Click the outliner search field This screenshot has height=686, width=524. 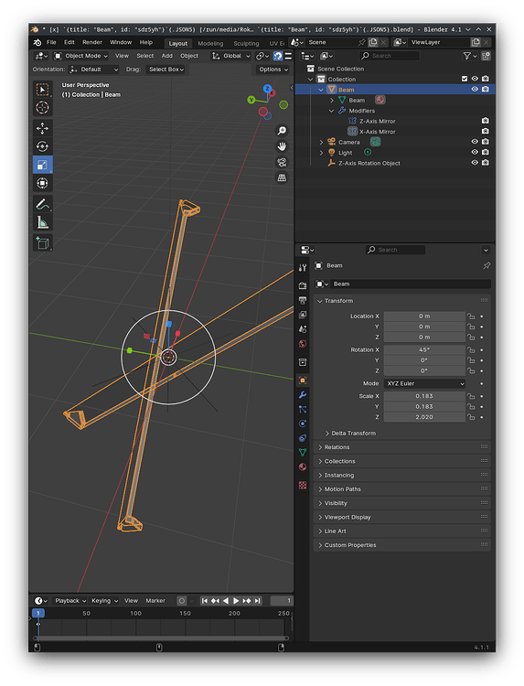(390, 56)
